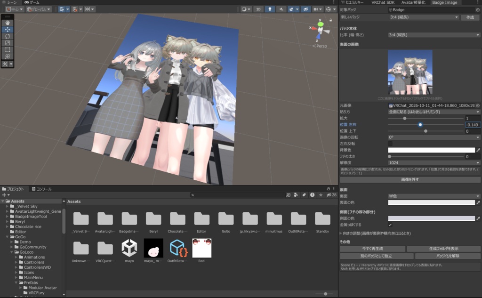
Task: Select the Rect transform tool
Action: click(x=8, y=50)
